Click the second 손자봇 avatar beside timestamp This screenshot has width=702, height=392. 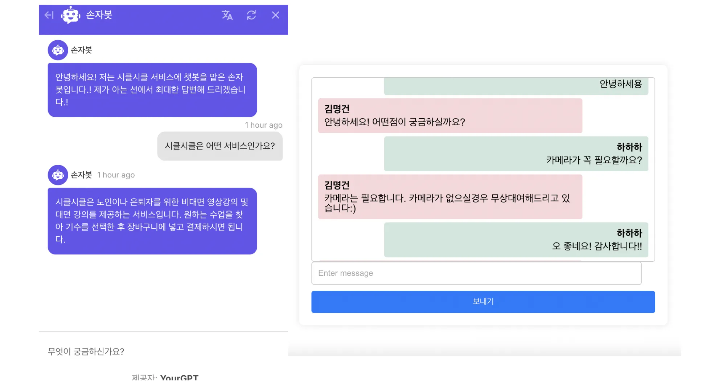coord(58,175)
